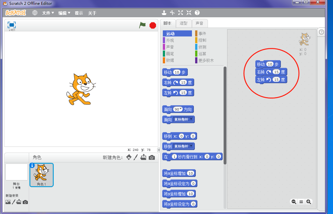
Task: Select the grow sprite tool
Action: coord(180,13)
